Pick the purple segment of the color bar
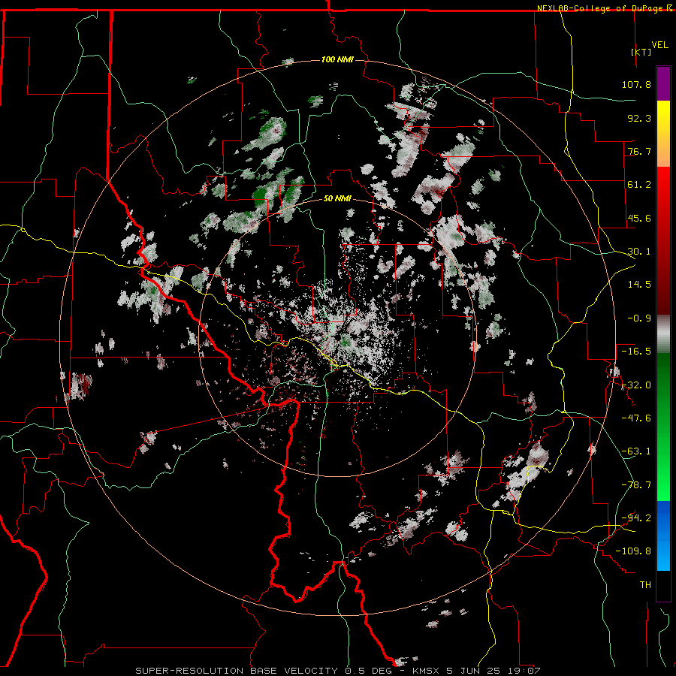Image resolution: width=676 pixels, height=676 pixels. (x=663, y=83)
